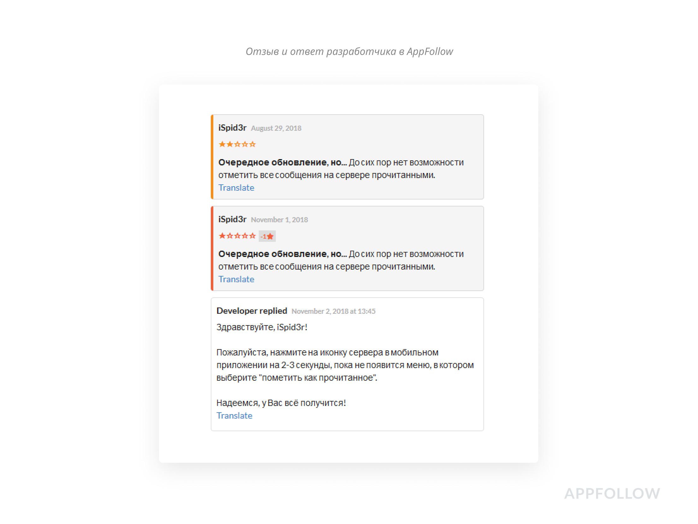Click the reply timestamp November 2, 2018 at 13:45
The width and height of the screenshot is (698, 524).
click(x=333, y=311)
